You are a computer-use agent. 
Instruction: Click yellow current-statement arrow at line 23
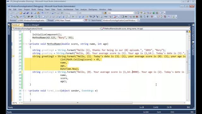click(x=13, y=56)
